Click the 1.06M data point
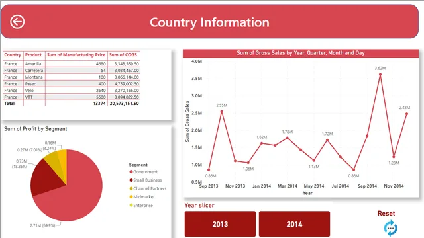Viewport: 424px width, 238px height. point(248,163)
